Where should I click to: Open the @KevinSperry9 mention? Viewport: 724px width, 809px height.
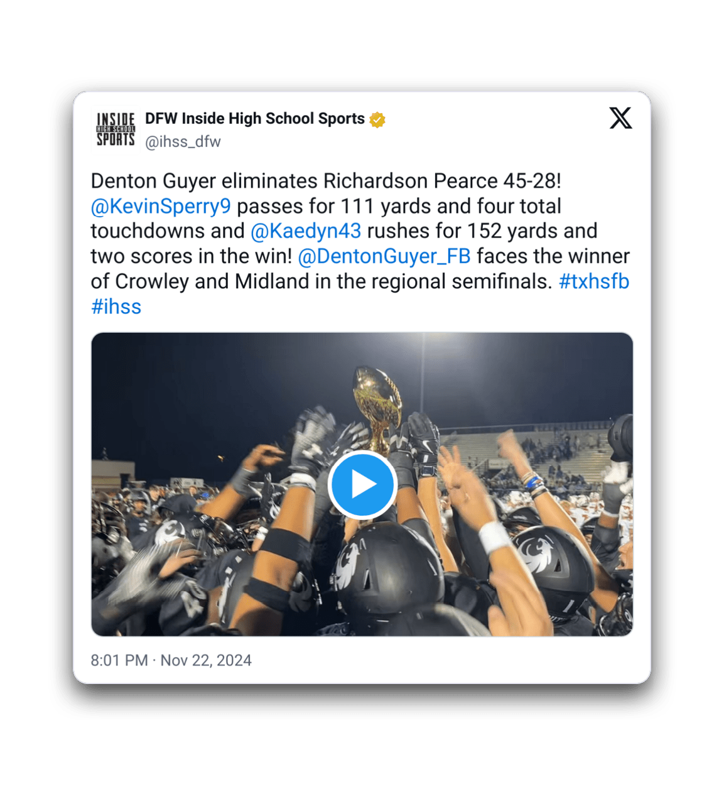point(161,206)
